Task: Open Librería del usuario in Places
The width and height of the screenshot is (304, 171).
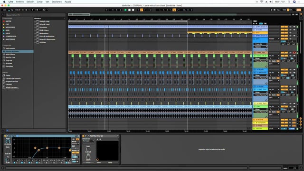Action: (13, 78)
